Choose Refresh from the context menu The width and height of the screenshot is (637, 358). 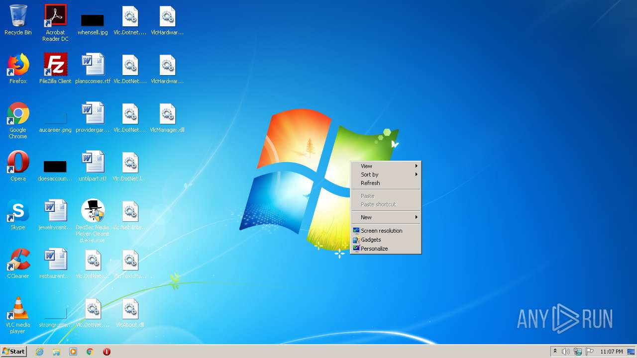[x=386, y=183]
